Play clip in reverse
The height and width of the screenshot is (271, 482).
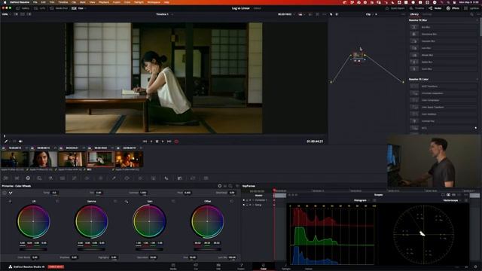151,142
